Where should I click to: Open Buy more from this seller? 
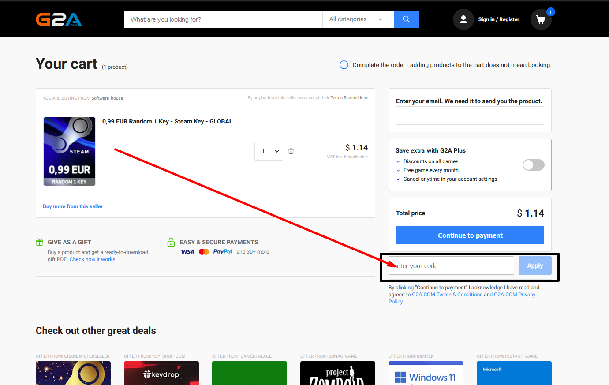point(73,206)
